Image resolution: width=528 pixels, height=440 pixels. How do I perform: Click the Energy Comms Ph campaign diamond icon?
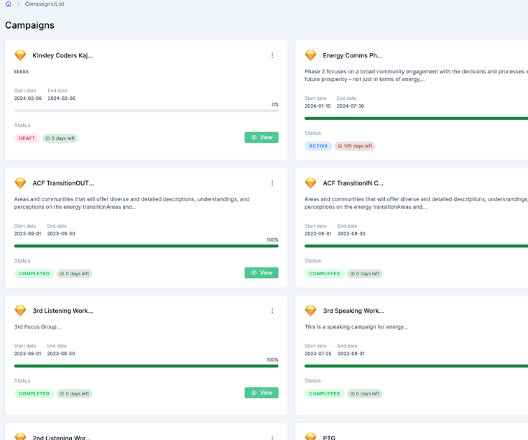(310, 55)
